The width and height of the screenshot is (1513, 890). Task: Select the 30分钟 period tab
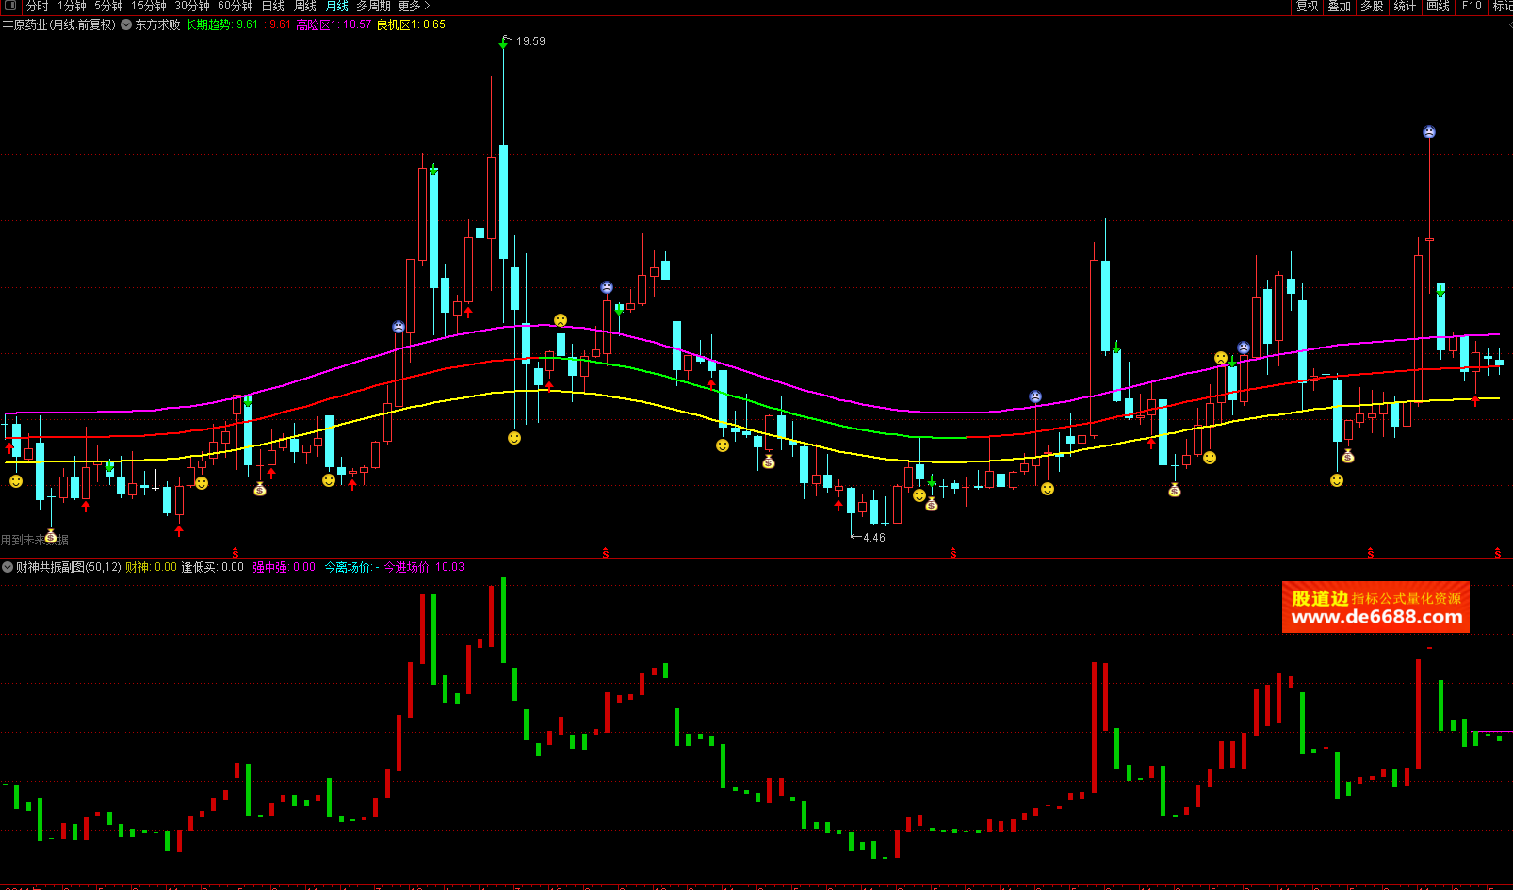click(192, 6)
